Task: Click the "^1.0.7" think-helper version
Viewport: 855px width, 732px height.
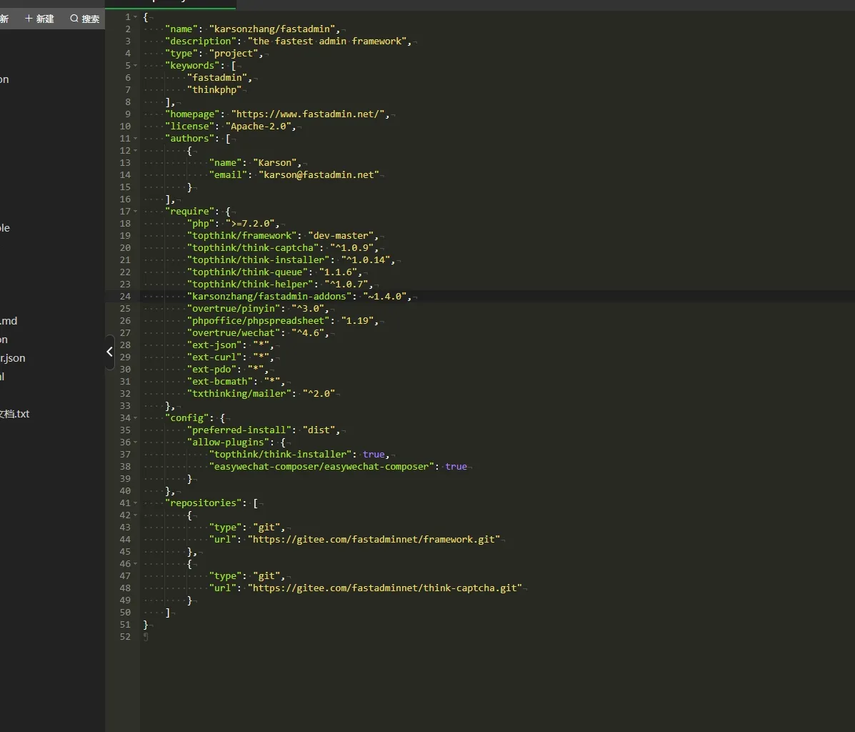Action: [346, 285]
